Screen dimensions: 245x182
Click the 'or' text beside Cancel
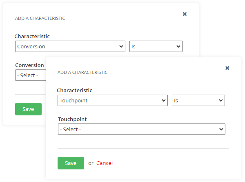[x=91, y=163]
